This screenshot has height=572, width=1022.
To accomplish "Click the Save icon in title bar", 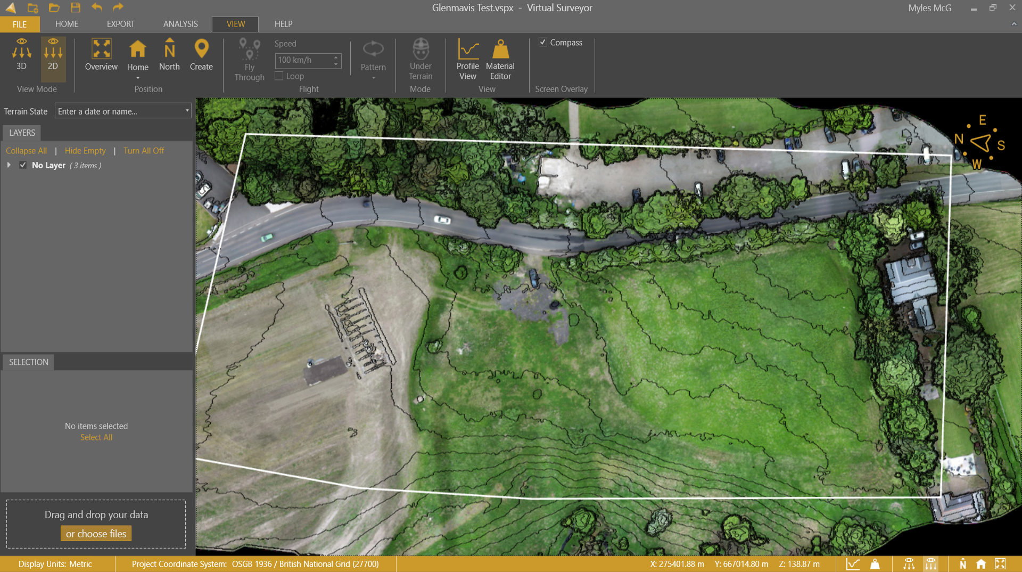I will [x=76, y=7].
